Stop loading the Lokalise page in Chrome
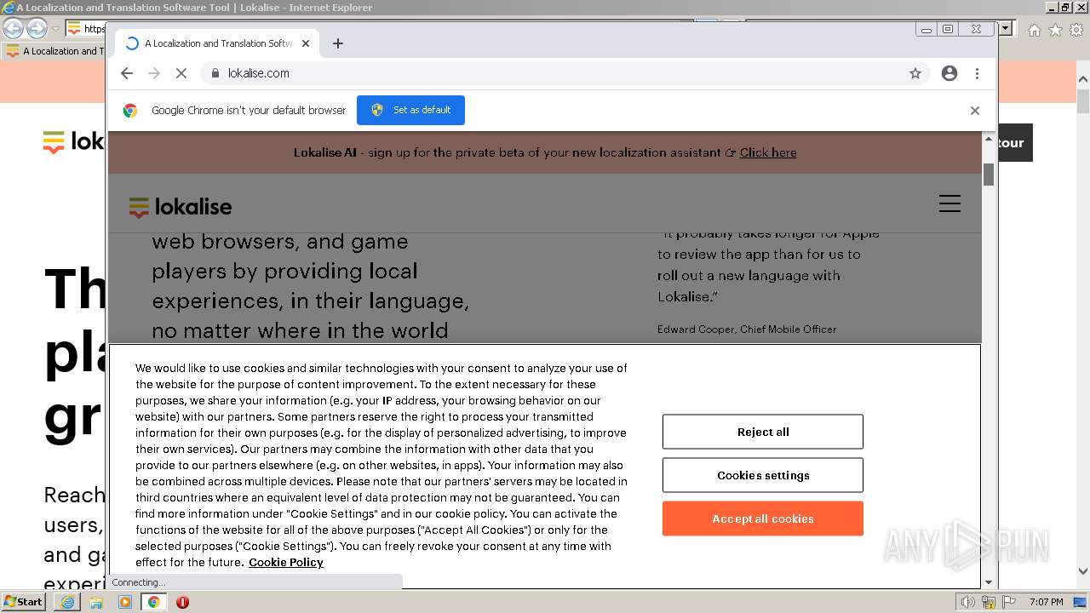This screenshot has width=1090, height=613. pos(181,73)
